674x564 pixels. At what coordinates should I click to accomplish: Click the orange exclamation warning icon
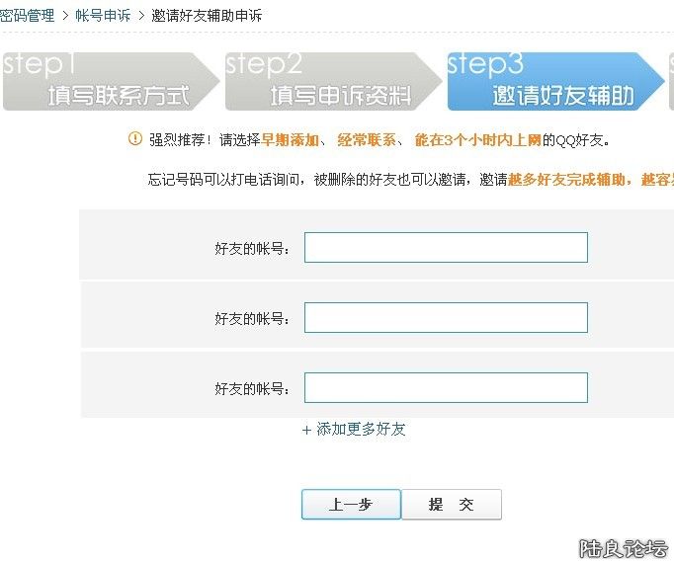(135, 139)
